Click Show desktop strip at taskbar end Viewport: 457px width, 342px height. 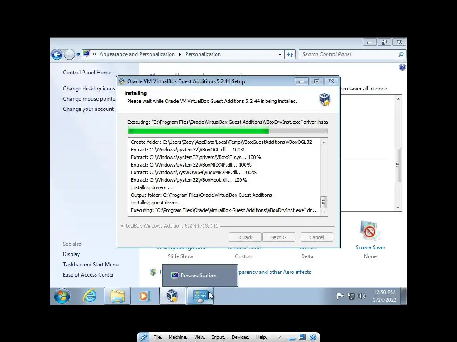[404, 296]
